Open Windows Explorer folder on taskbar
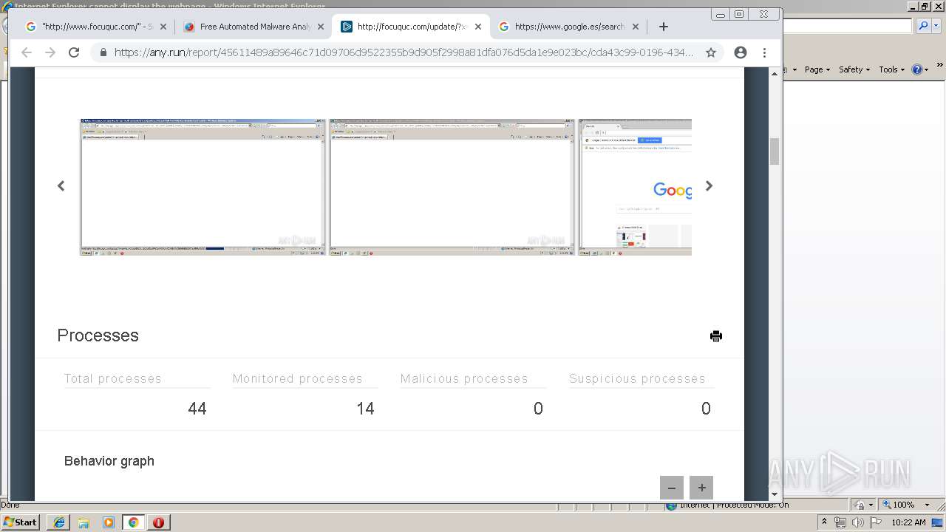Screen dimensions: 946x532 (84, 522)
